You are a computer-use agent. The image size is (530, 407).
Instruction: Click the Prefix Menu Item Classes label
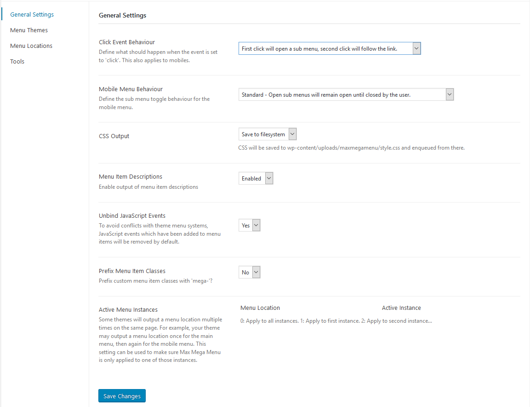coord(132,271)
